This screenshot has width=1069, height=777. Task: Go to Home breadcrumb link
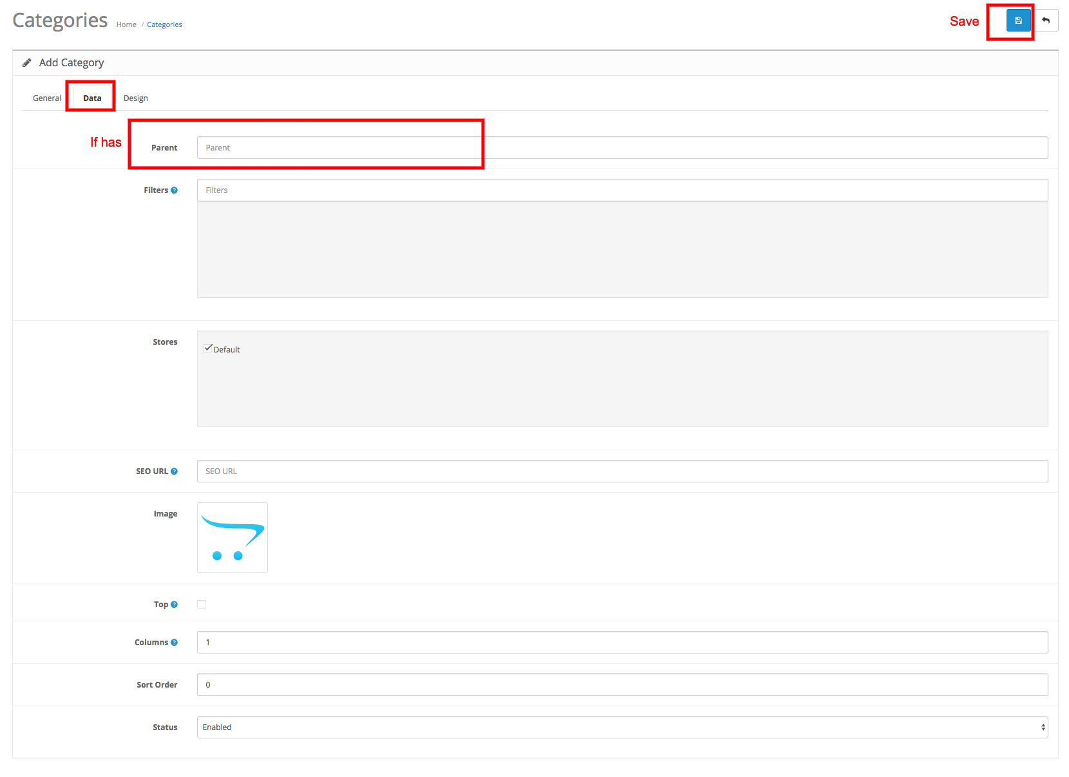tap(126, 25)
